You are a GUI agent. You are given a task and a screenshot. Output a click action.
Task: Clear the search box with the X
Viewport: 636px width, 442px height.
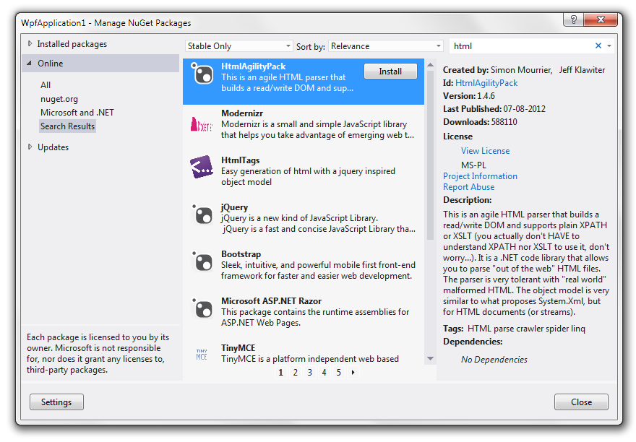[598, 45]
